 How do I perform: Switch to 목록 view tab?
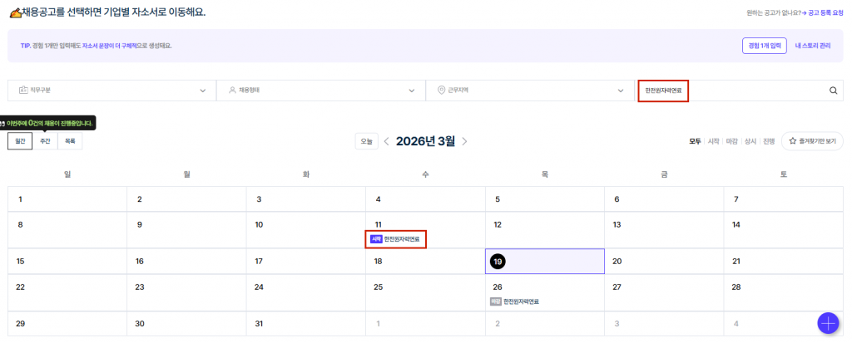coord(70,142)
